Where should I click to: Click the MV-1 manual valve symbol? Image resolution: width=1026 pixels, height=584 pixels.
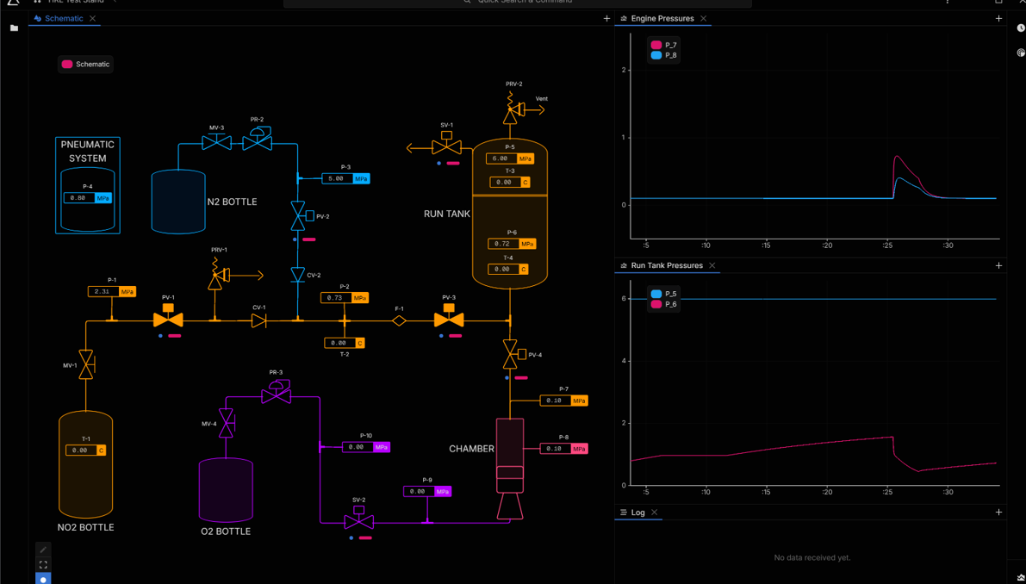[86, 365]
